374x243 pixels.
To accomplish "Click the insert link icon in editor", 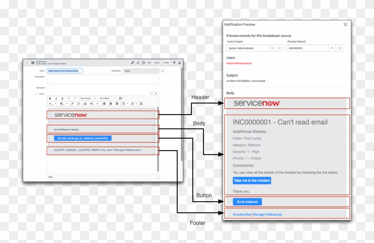I will pyautogui.click(x=72, y=104).
